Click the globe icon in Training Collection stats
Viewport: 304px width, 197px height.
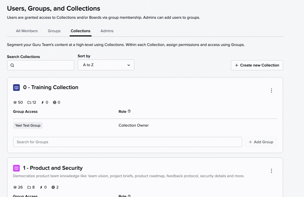pyautogui.click(x=55, y=102)
